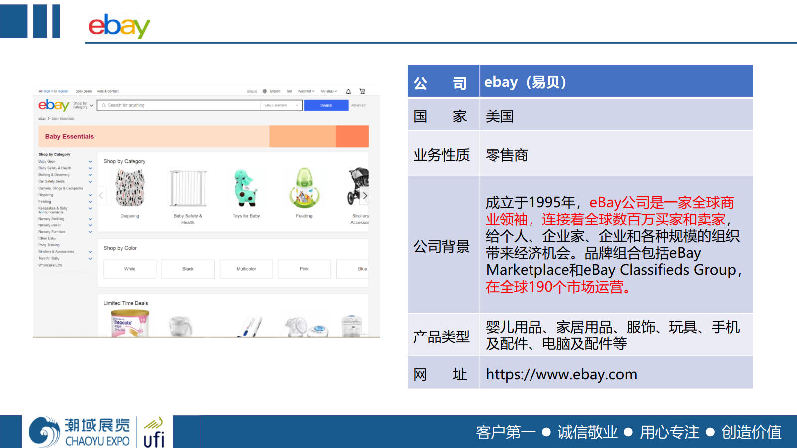Expand the Nursery Furniture category
Screen dimensions: 797x448
[x=90, y=232]
